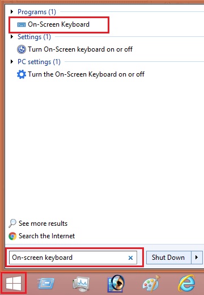Collapse the PC settings (1) results group
Viewport: 204px width, 295px height.
[x=12, y=61]
